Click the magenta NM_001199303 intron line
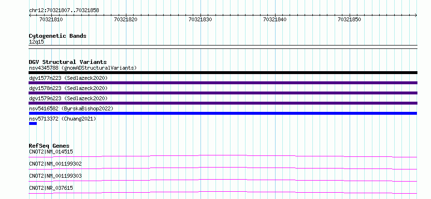 (223, 180)
